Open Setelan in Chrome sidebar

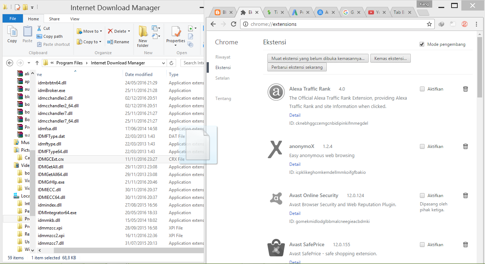click(222, 78)
